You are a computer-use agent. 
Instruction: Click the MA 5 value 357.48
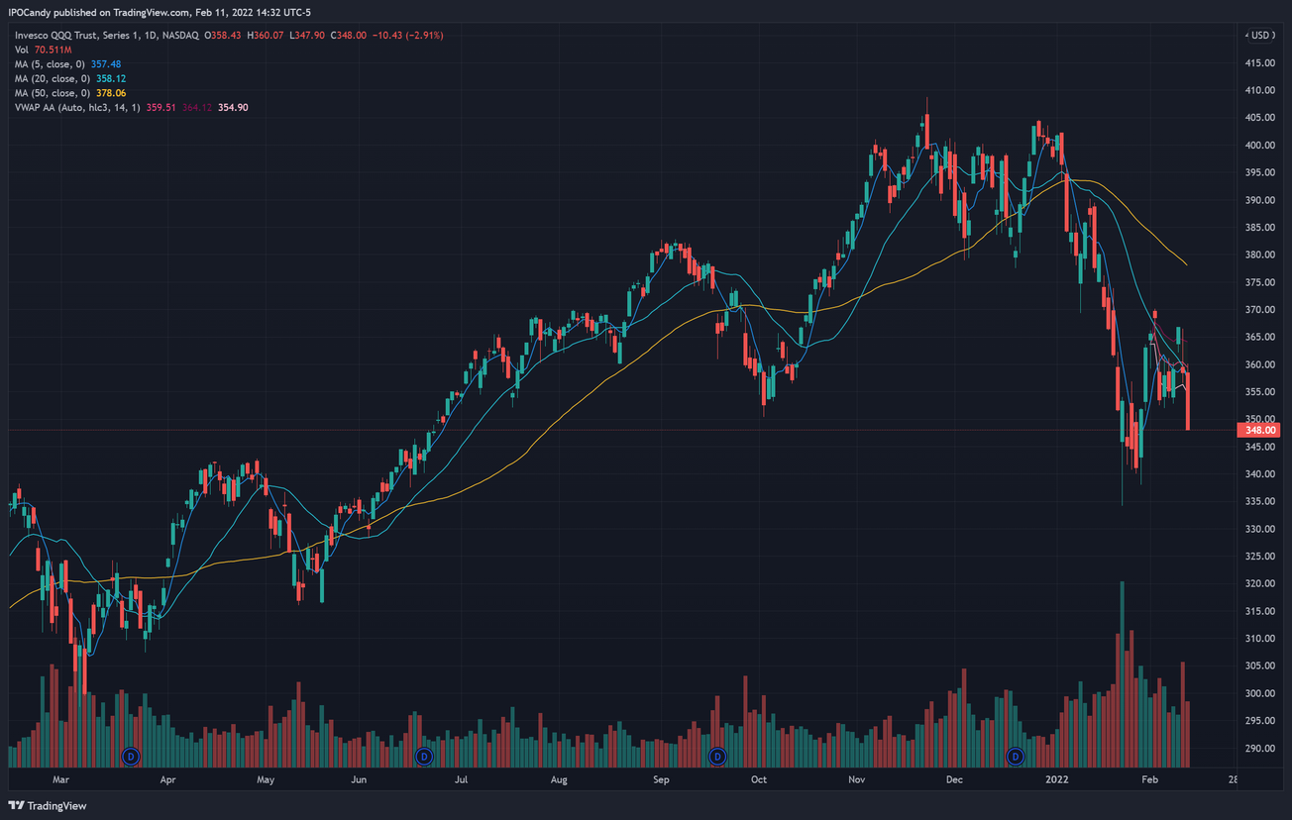pos(106,63)
